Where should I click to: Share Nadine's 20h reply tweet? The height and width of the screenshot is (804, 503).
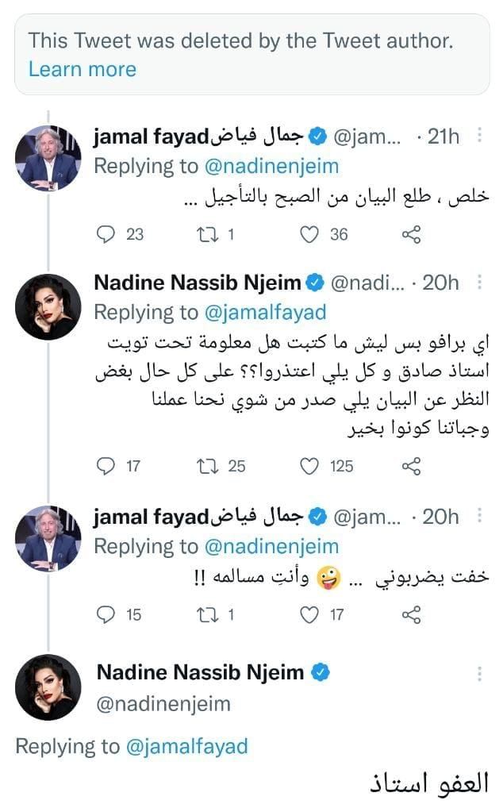(x=411, y=466)
